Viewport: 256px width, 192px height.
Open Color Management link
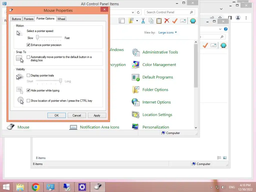[159, 65]
